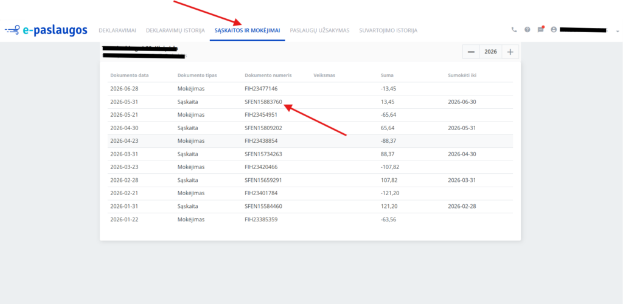This screenshot has width=623, height=304.
Task: Click payment number FIH23477146
Action: tap(261, 89)
